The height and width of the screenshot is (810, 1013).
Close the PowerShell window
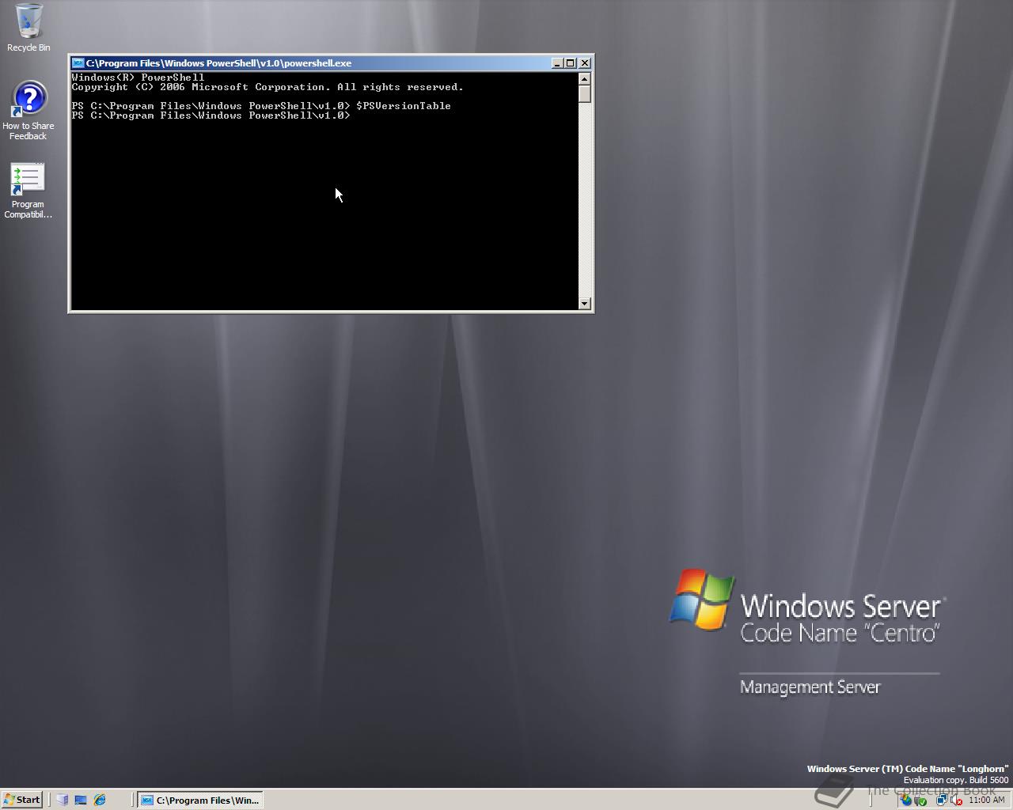(x=585, y=63)
